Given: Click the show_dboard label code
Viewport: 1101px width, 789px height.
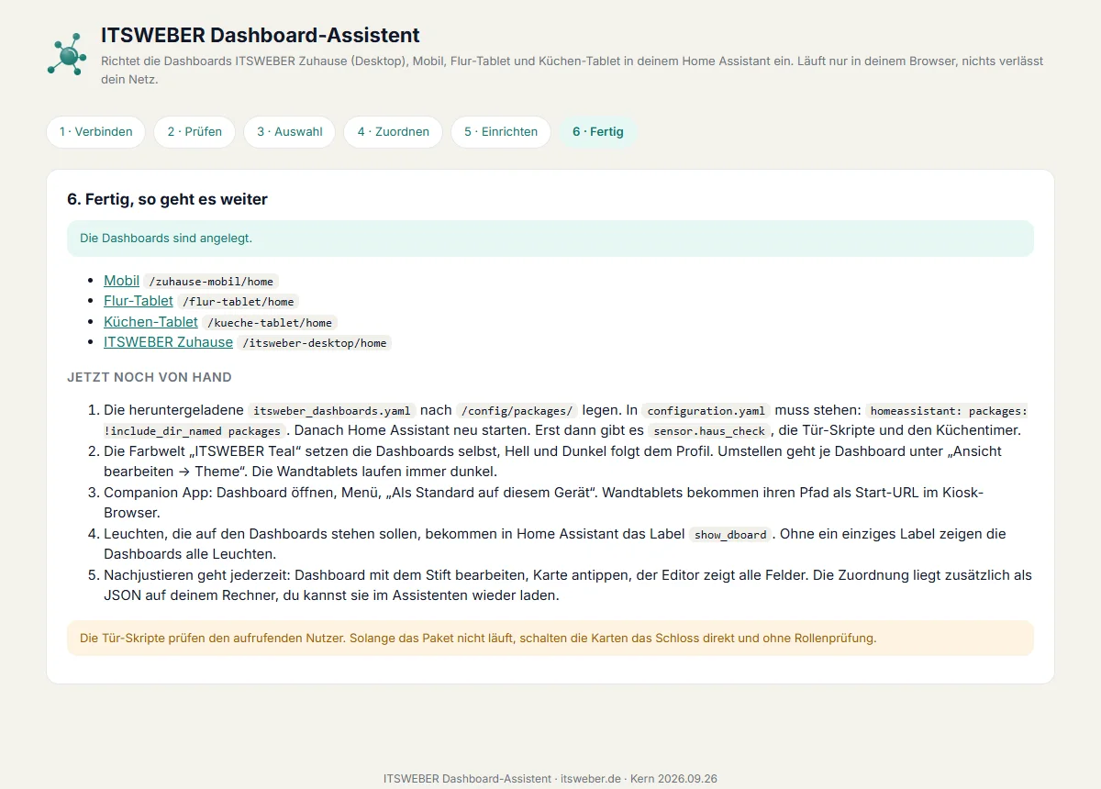Looking at the screenshot, I should point(730,535).
